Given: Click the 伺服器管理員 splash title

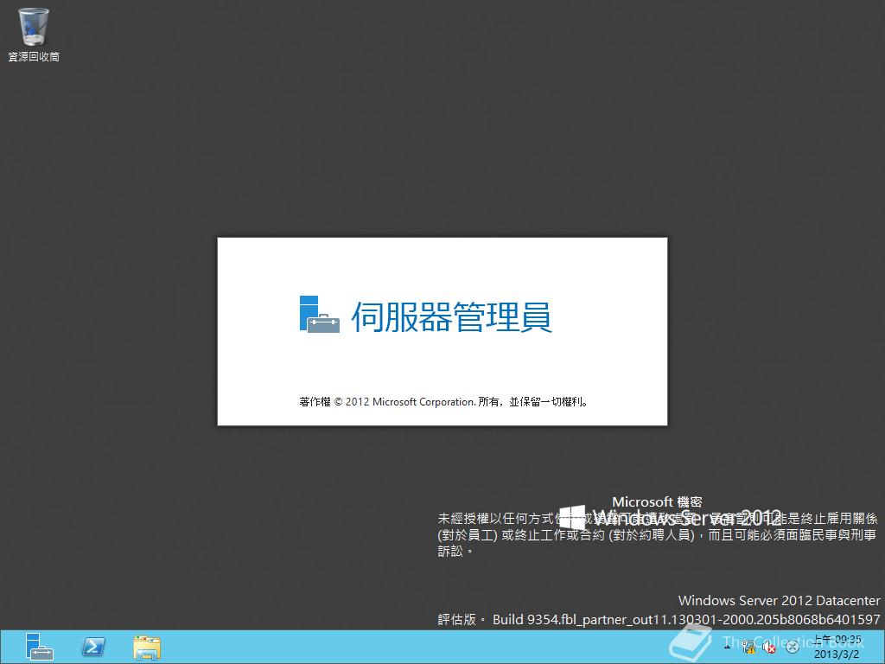Looking at the screenshot, I should point(451,316).
